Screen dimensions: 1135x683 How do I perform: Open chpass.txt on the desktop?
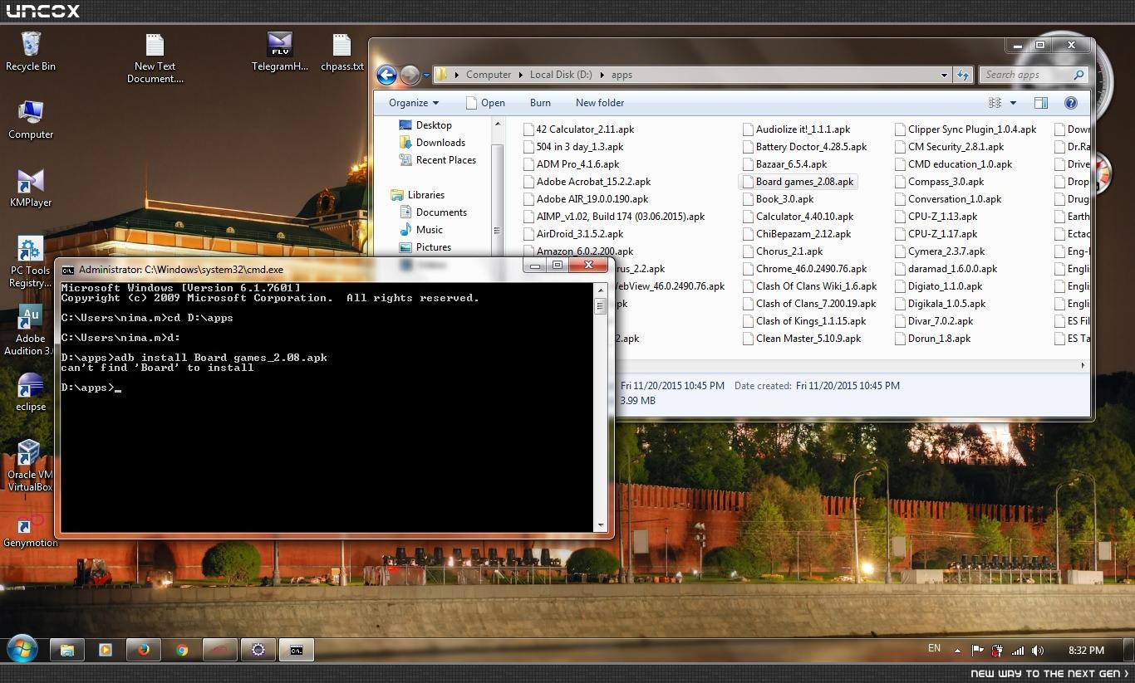pos(342,51)
